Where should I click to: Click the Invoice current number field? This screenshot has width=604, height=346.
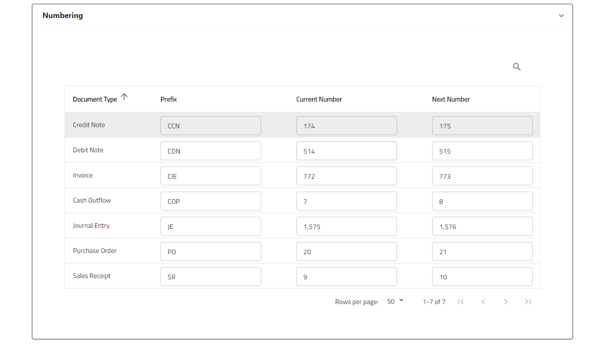tap(346, 176)
